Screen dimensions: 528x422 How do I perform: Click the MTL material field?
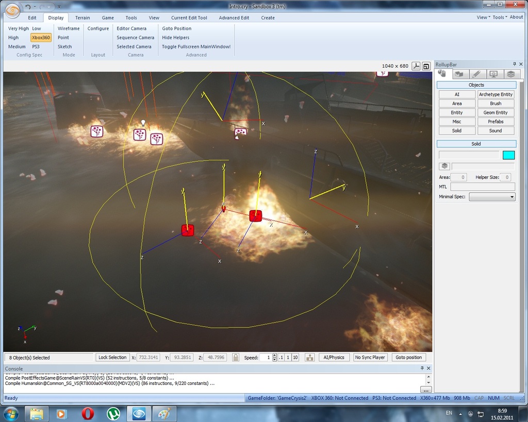pyautogui.click(x=483, y=187)
